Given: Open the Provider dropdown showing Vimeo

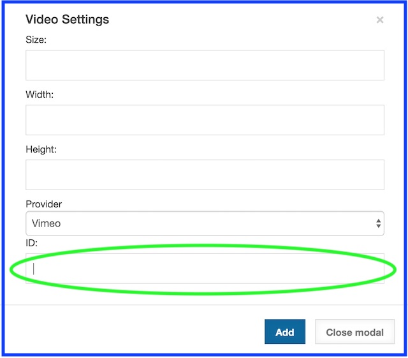Looking at the screenshot, I should 205,224.
